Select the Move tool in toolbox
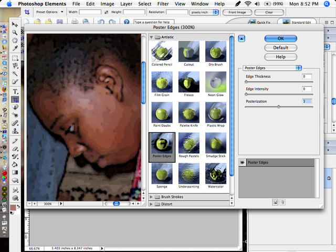This screenshot has width=336, height=252. point(15,25)
